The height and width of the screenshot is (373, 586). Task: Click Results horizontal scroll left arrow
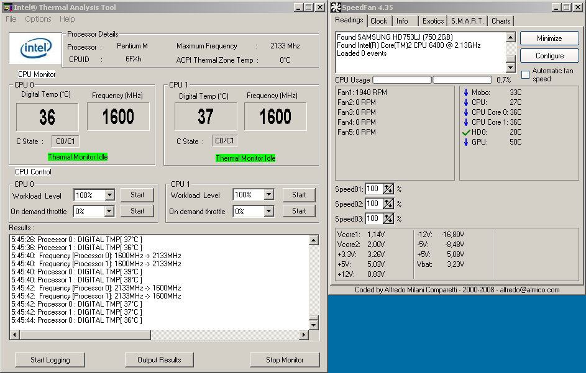pyautogui.click(x=14, y=335)
